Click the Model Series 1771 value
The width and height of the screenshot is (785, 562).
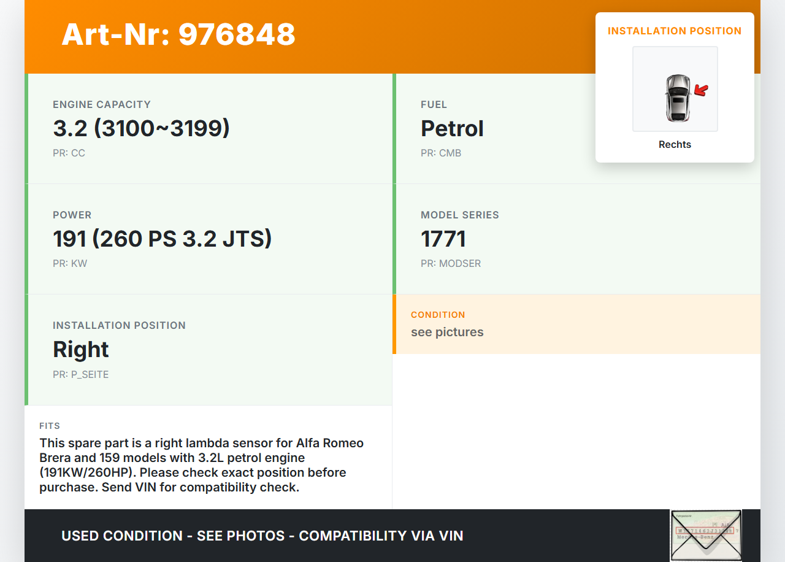coord(443,239)
